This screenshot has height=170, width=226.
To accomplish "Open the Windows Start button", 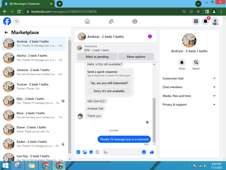I will pos(5,165).
